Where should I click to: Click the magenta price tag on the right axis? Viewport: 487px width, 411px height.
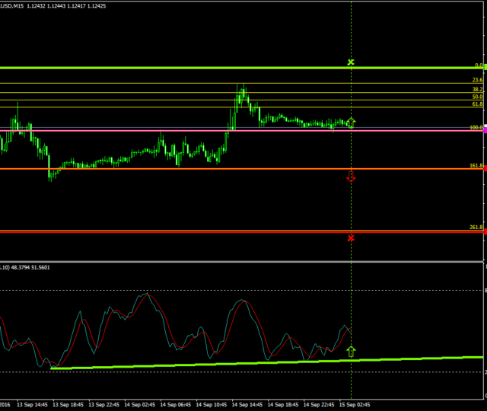484,130
